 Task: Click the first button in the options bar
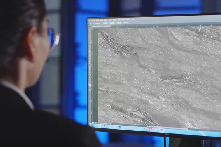coord(105,23)
